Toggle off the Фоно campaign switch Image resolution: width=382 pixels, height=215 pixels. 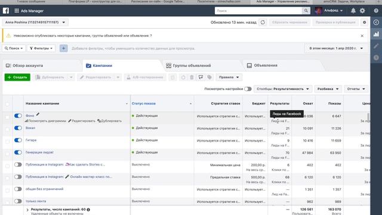18,116
